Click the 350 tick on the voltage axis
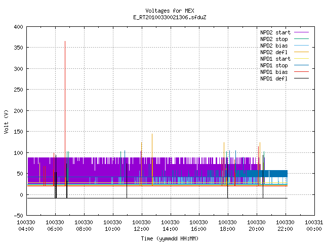 pos(18,48)
